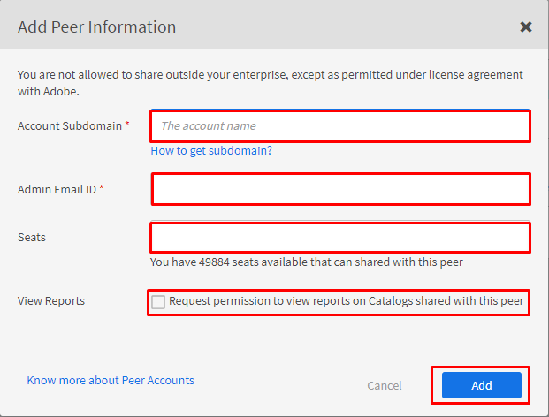Focus the Admin Email ID field
This screenshot has height=417, width=549.
click(340, 188)
